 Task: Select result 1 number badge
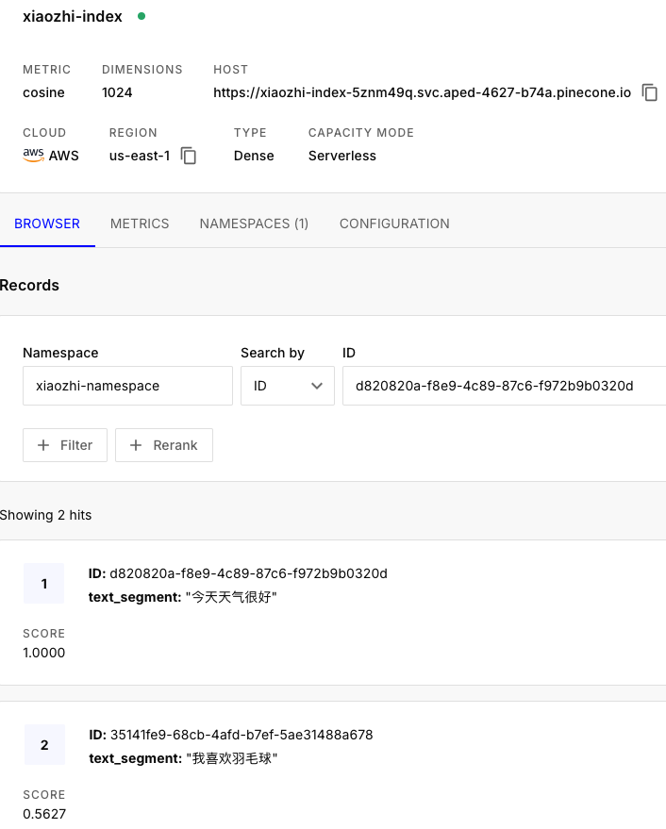click(x=44, y=584)
